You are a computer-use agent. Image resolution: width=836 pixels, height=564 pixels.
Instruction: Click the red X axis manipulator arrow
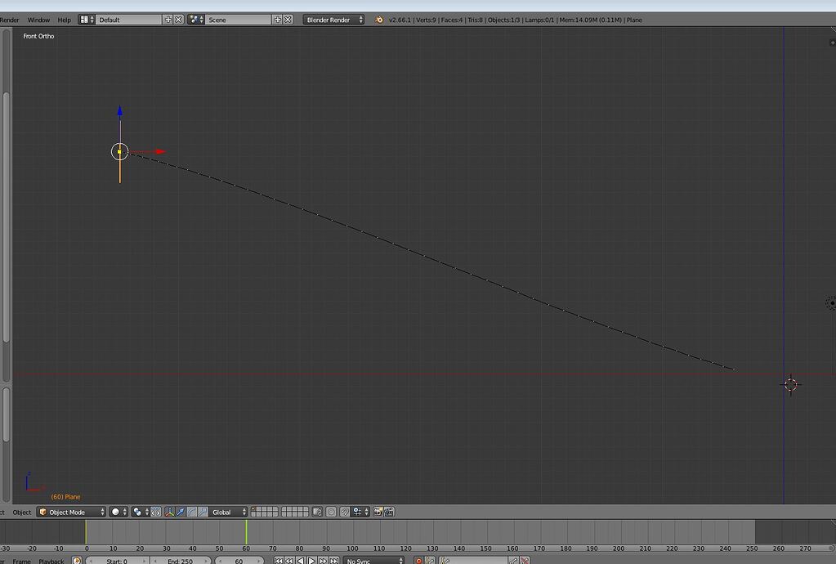(x=160, y=152)
